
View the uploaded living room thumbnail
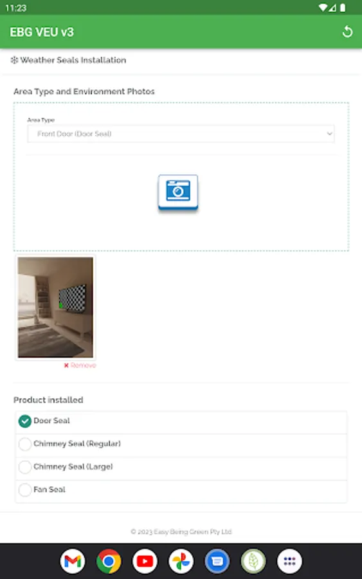pos(55,308)
